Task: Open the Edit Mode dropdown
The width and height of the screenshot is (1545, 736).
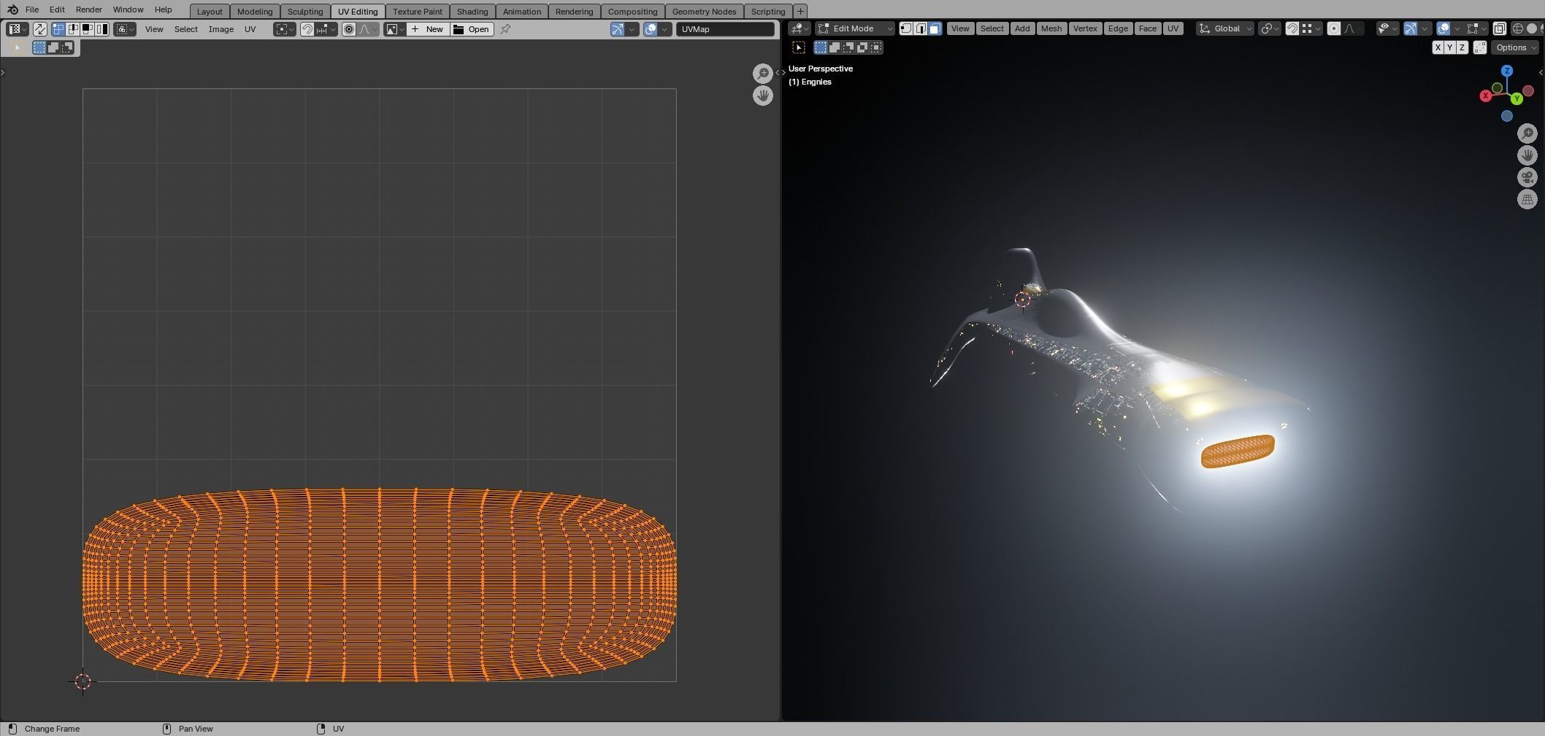Action: (x=854, y=28)
